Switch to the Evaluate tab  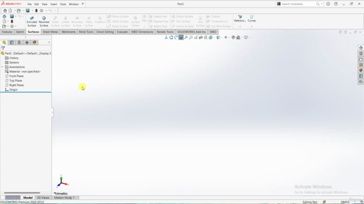122,32
